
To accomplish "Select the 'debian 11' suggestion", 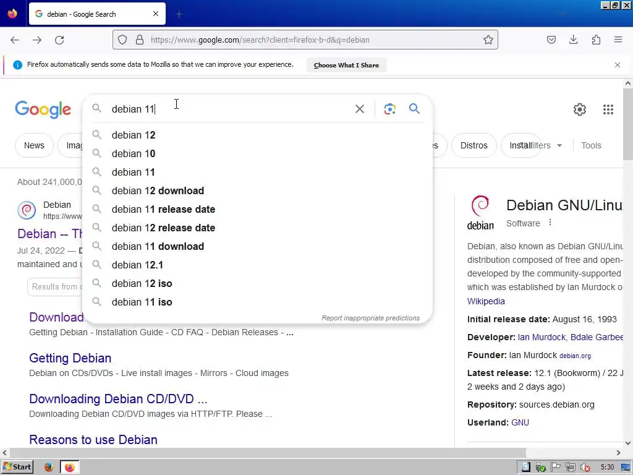I will click(257, 172).
